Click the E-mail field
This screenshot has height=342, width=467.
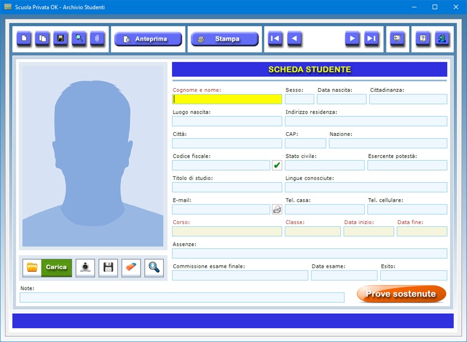coord(221,209)
